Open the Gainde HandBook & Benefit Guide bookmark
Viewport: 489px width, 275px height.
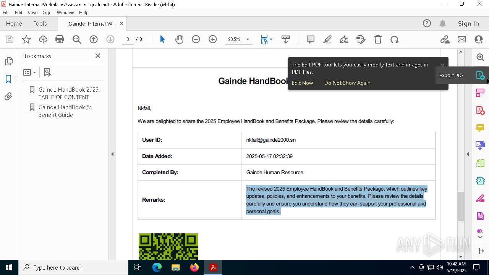65,111
